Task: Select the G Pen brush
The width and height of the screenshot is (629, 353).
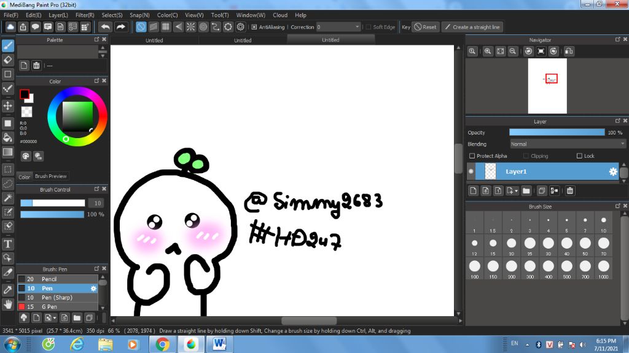Action: pos(57,306)
